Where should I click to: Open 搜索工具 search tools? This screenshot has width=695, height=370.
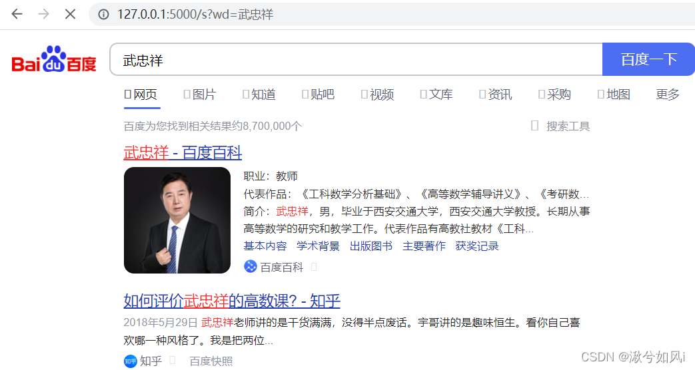coord(560,126)
